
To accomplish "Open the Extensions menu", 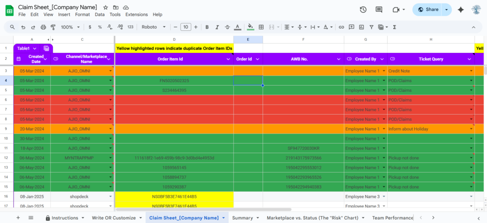I will pos(136,15).
